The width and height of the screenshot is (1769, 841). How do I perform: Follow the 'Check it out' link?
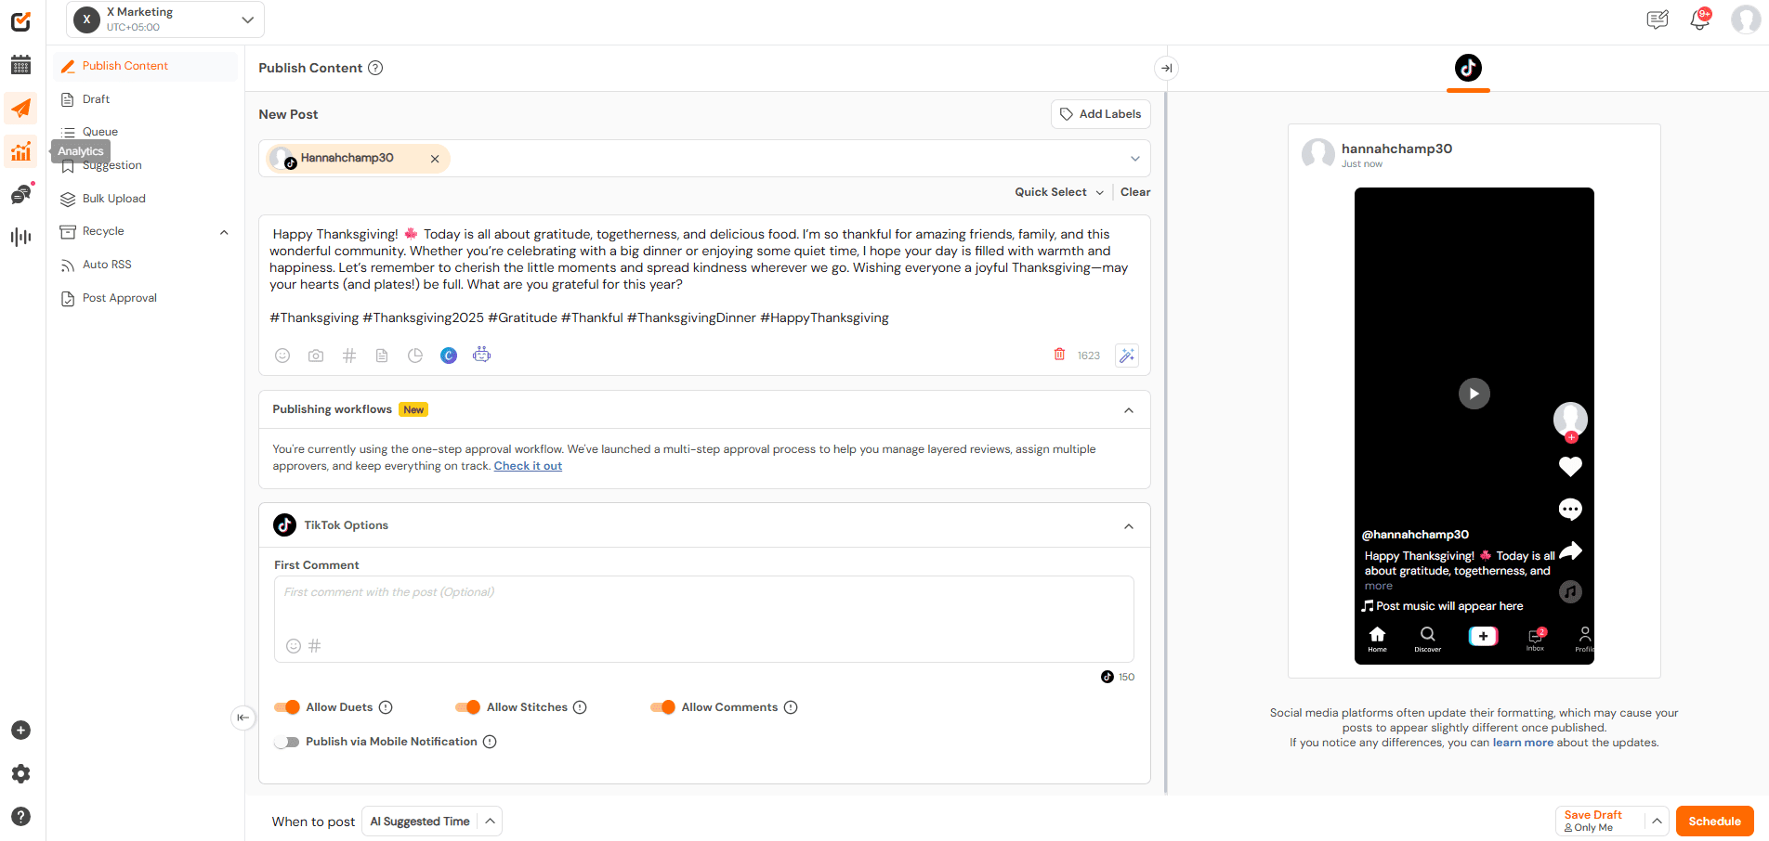528,466
